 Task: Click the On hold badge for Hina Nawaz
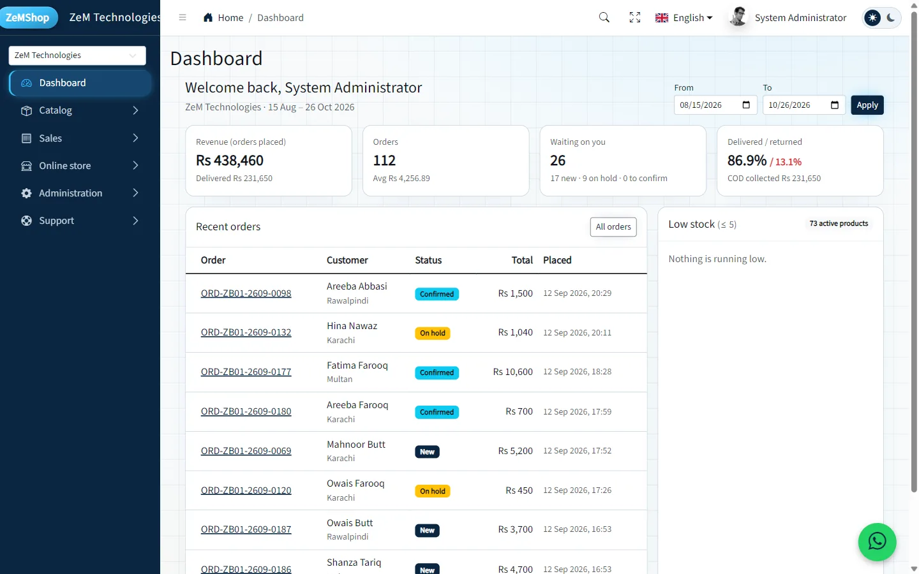click(433, 334)
